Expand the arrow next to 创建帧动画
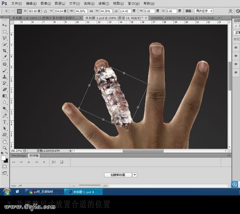This screenshot has height=214, width=240. [x=135, y=175]
